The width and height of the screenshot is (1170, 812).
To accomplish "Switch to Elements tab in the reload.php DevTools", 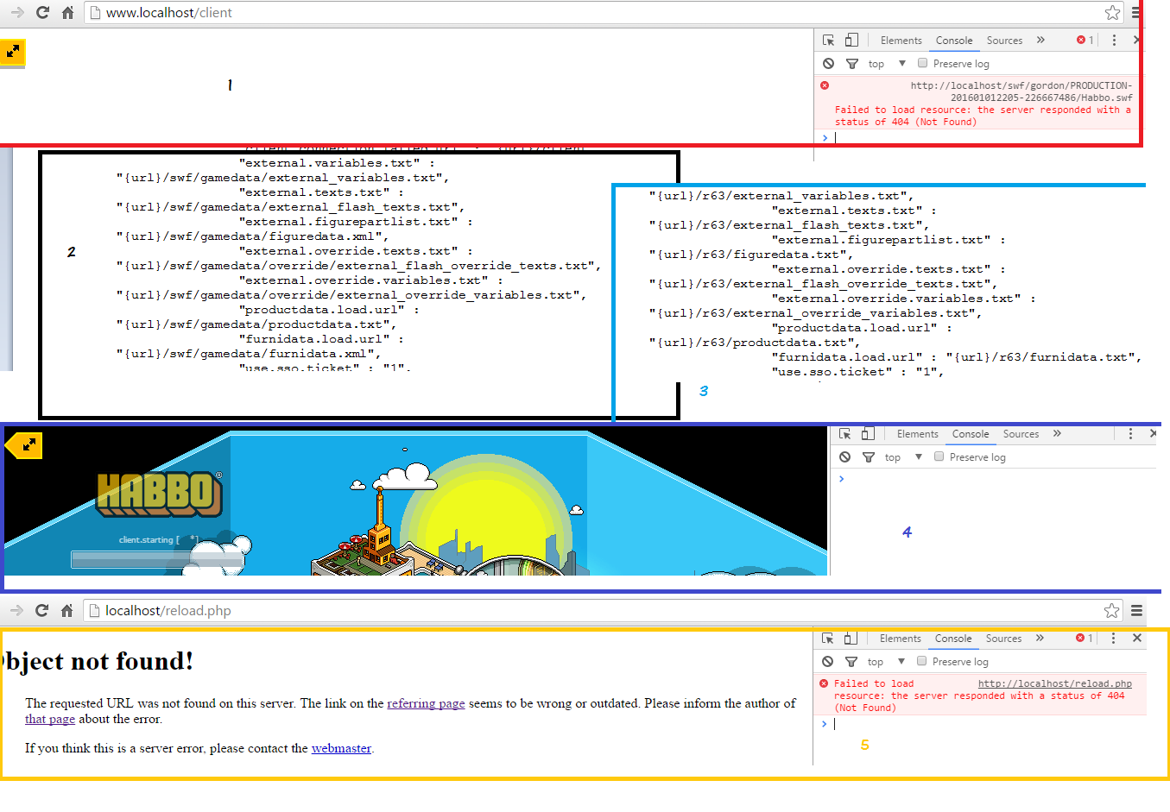I will 901,639.
